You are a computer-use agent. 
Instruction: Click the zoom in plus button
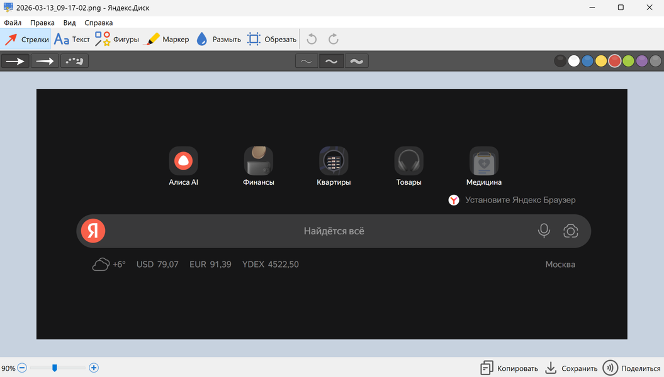94,368
